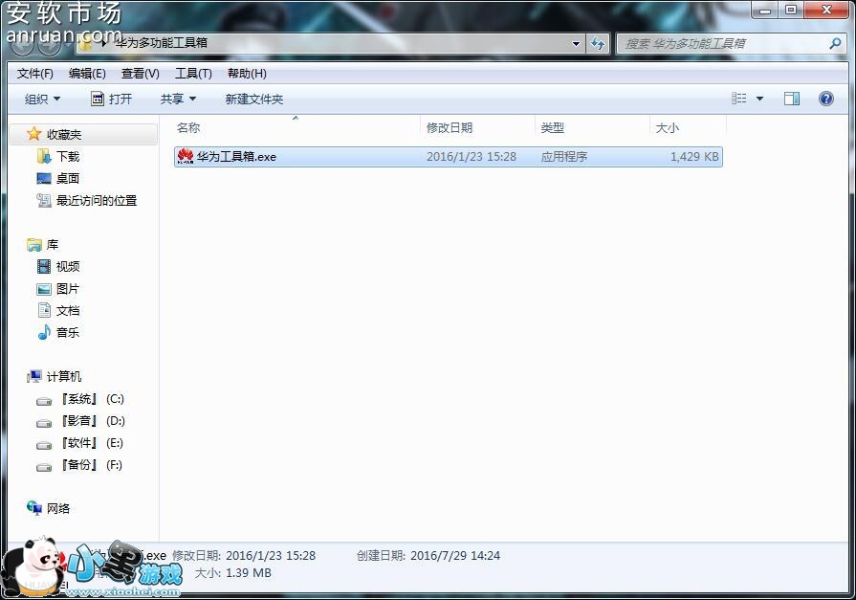Screen dimensions: 856x600
Task: Click the 库 libraries icon
Action: (33, 245)
